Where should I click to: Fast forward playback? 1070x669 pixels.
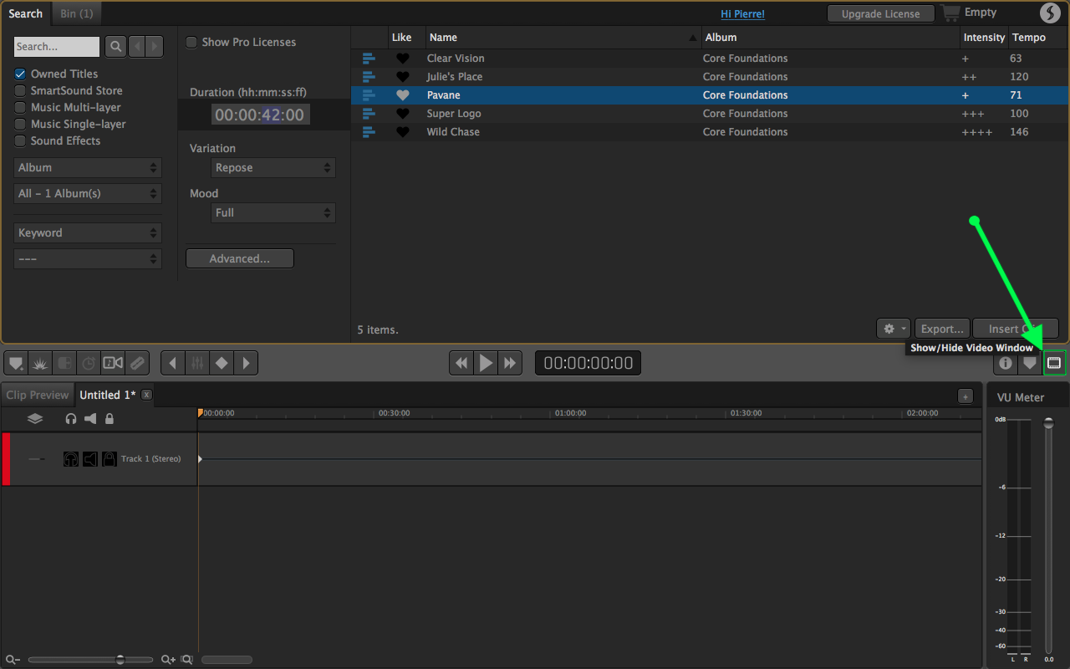click(x=510, y=363)
